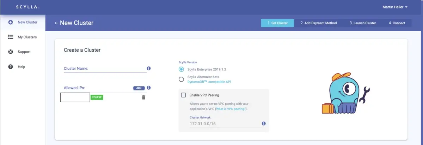Click info icon beside Cluster Network field
The height and width of the screenshot is (145, 423).
pos(264,124)
